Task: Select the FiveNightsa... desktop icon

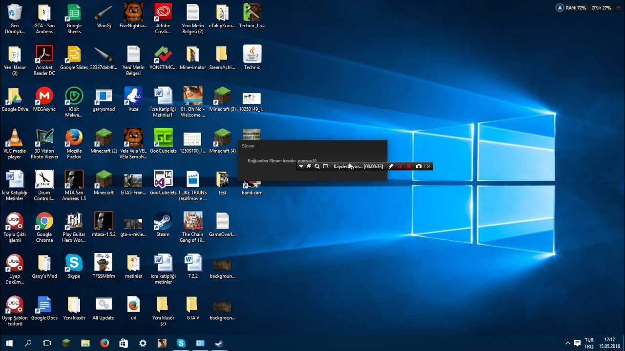Action: point(133,16)
